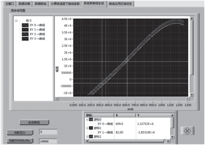The width and height of the screenshot is (205, 145).
Task: Collapse the 游标0 cursor entry
Action: click(87, 120)
